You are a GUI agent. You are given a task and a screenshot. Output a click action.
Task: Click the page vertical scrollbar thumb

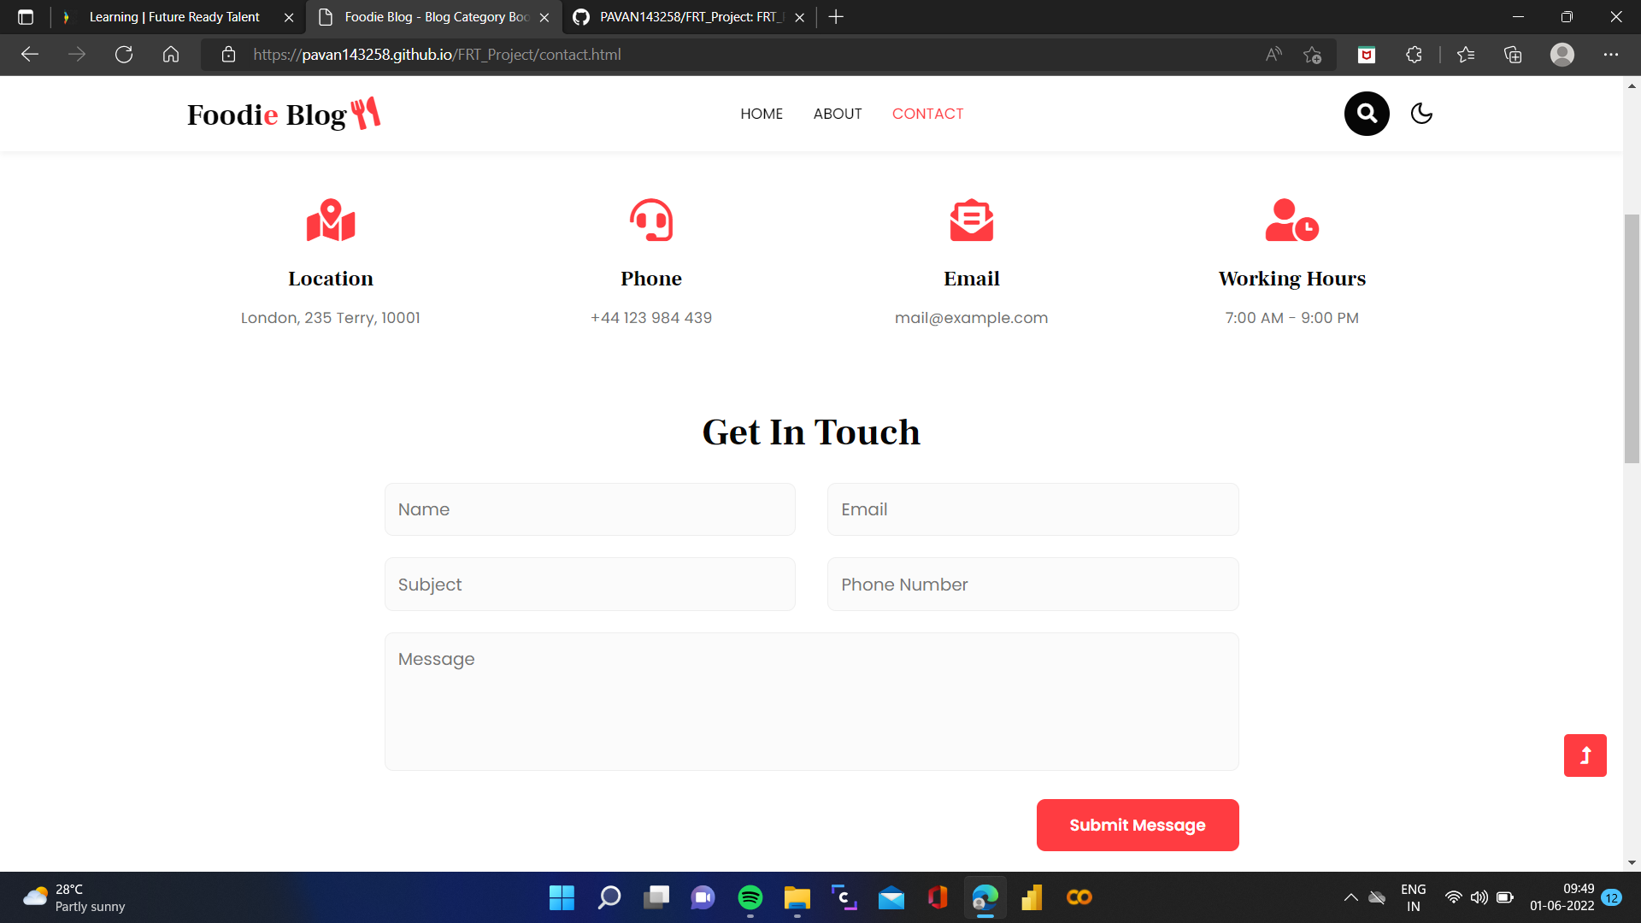pos(1632,338)
